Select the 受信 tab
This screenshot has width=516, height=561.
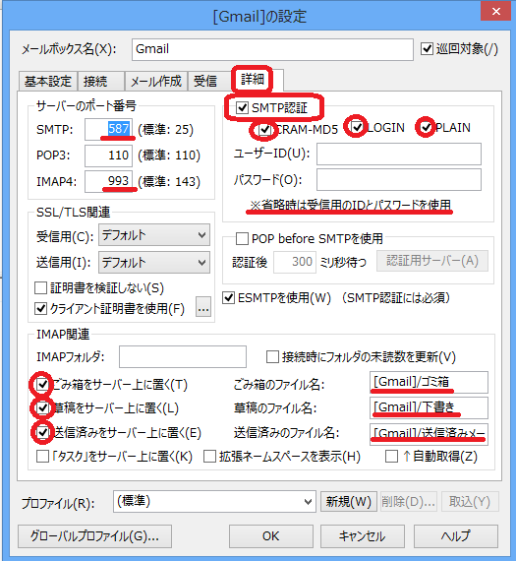209,82
